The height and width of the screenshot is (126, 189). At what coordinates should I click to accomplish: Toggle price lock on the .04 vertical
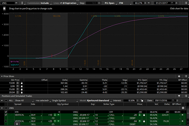[x=144, y=121]
